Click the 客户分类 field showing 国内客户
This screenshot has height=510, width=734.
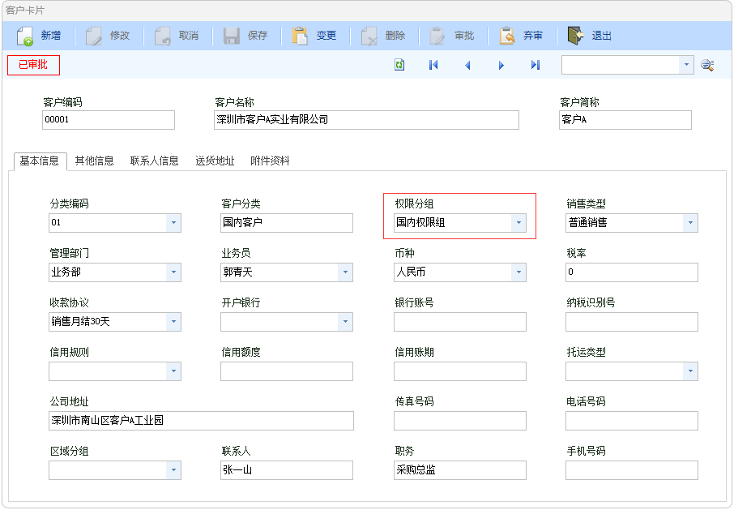pos(287,223)
